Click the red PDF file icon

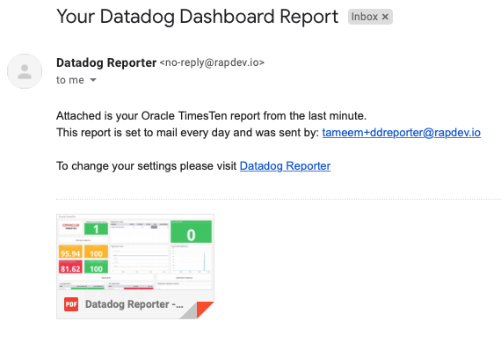coord(71,304)
